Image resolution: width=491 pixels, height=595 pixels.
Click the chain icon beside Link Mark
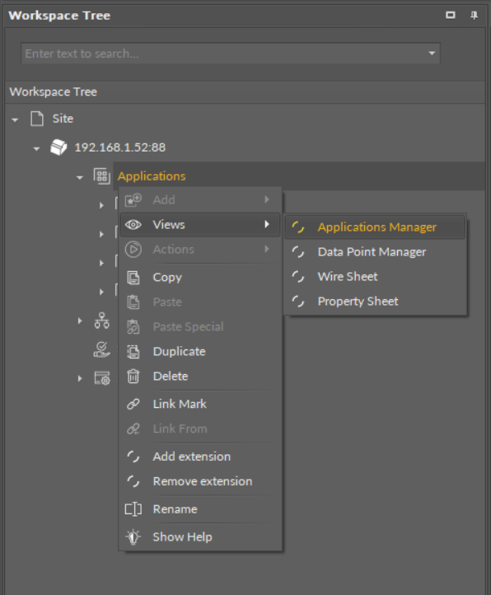(133, 404)
